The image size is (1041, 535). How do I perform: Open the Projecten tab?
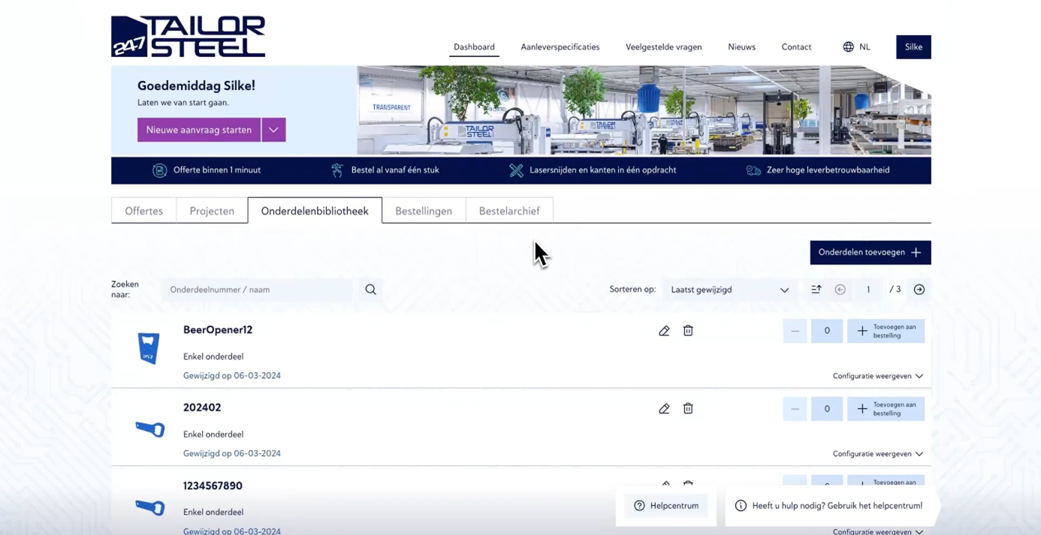[212, 211]
